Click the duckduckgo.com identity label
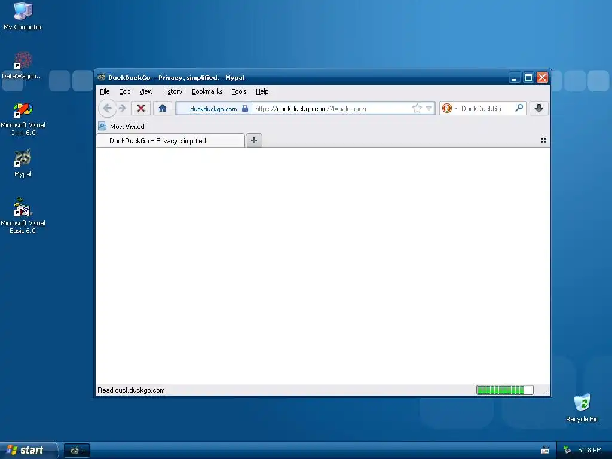Viewport: 612px width, 459px height. click(213, 109)
